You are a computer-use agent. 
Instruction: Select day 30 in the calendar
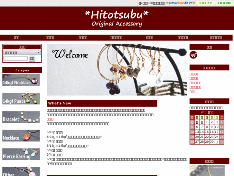point(211,142)
